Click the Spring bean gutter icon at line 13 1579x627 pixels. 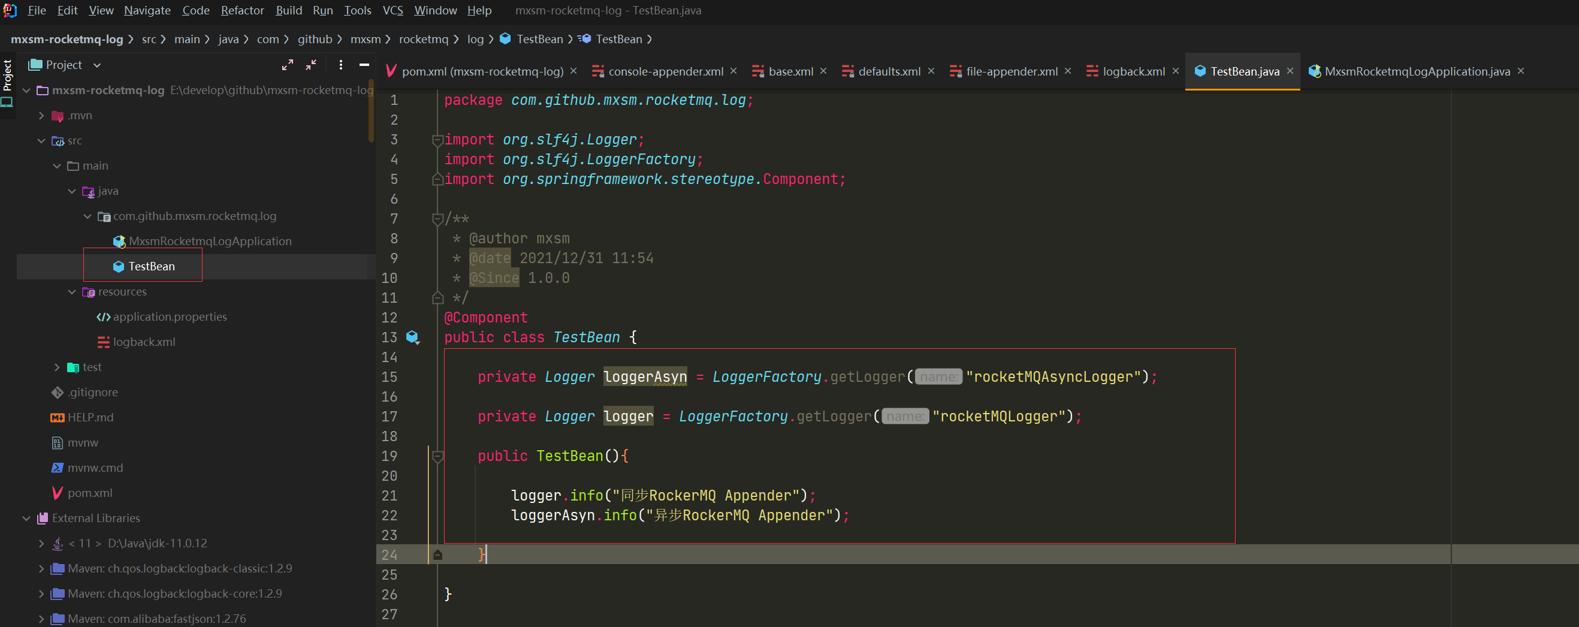412,337
